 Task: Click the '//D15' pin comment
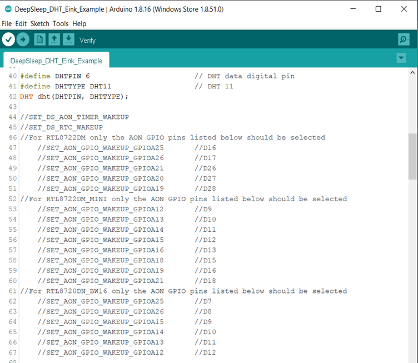point(205,260)
